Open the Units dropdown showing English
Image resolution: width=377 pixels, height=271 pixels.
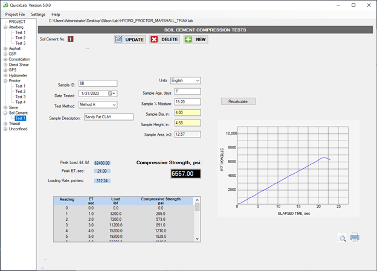(x=198, y=80)
